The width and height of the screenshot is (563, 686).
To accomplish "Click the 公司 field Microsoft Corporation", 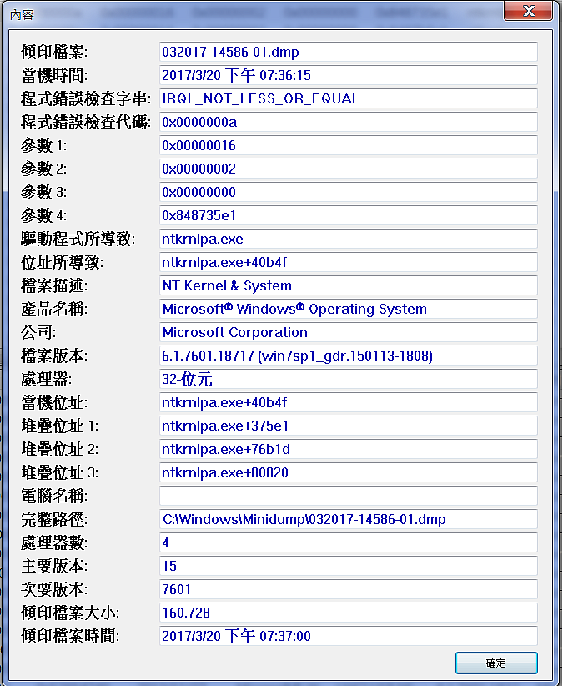I will coord(349,332).
